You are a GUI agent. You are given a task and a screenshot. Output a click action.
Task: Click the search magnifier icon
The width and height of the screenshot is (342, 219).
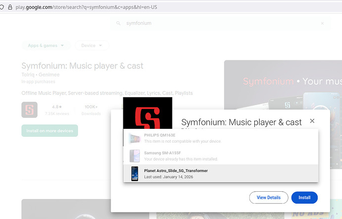point(118,23)
